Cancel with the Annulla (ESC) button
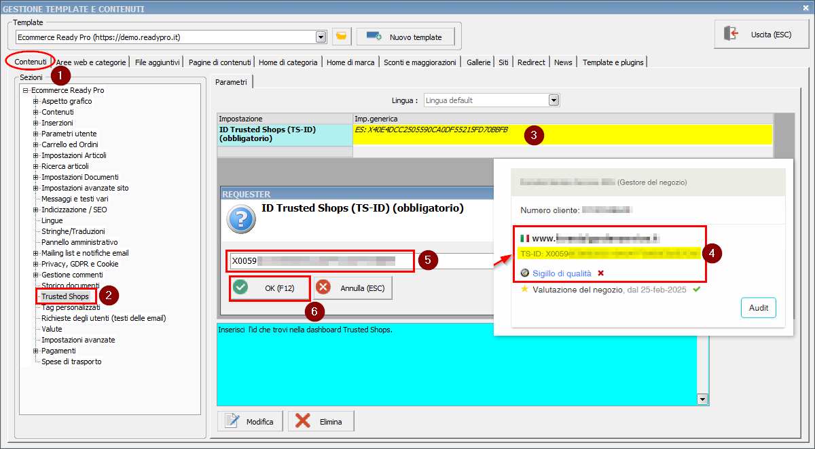Viewport: 815px width, 449px height. (x=352, y=288)
